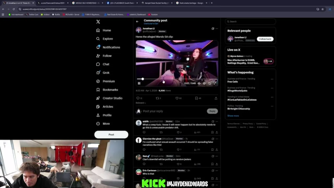The width and height of the screenshot is (334, 188).
Task: Open Grok in X sidebar
Action: 103,73
